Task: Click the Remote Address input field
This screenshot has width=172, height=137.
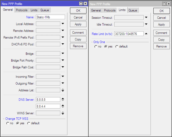Action: click(x=48, y=31)
